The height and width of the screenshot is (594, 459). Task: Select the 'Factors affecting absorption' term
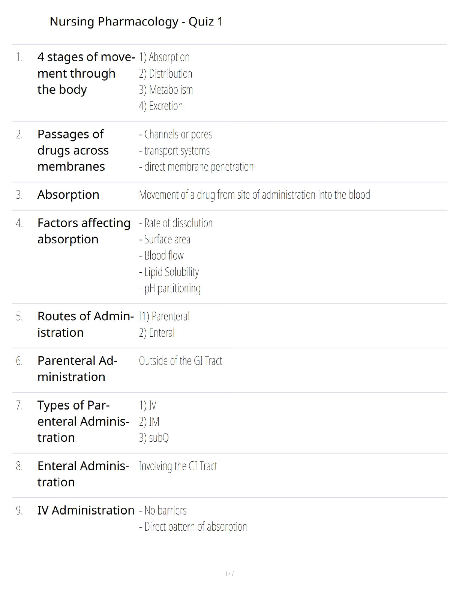(x=84, y=231)
